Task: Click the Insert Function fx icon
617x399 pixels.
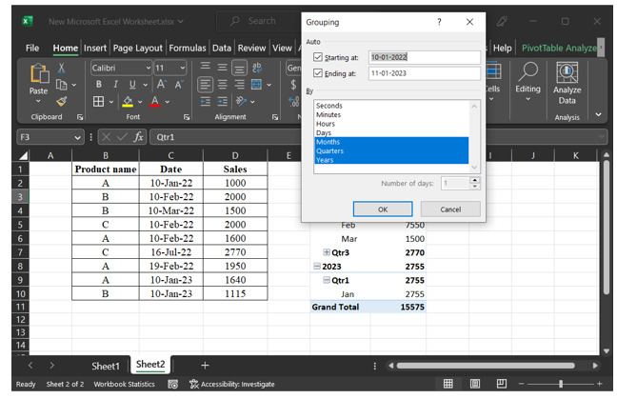Action: pyautogui.click(x=139, y=137)
